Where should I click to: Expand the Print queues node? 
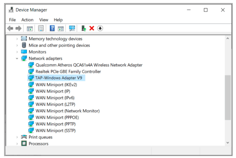pos(17,137)
